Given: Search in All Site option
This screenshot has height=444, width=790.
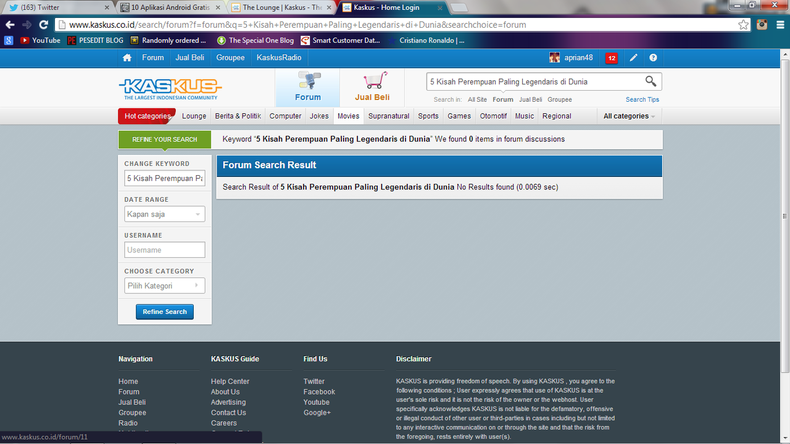Looking at the screenshot, I should coord(477,99).
